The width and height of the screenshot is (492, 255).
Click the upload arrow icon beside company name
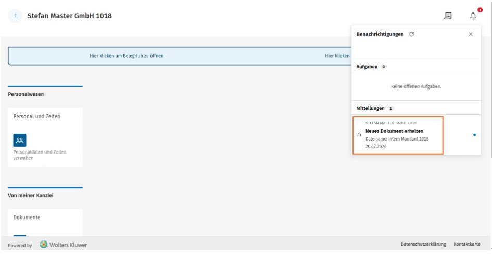[15, 16]
